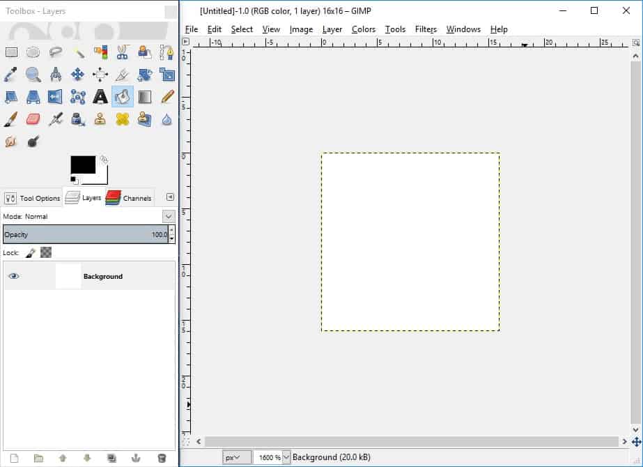Adjust the layer Opacity slider

point(86,234)
